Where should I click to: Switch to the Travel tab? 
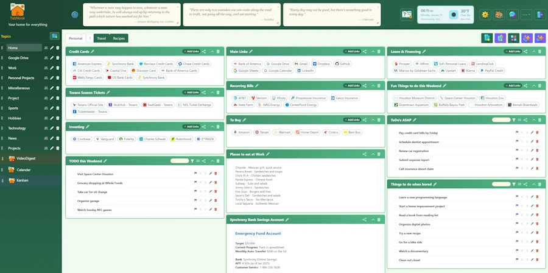click(x=102, y=38)
